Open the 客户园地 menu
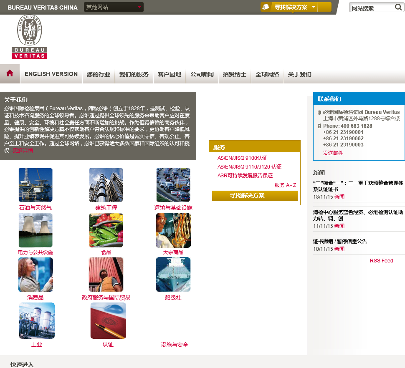 [x=170, y=74]
